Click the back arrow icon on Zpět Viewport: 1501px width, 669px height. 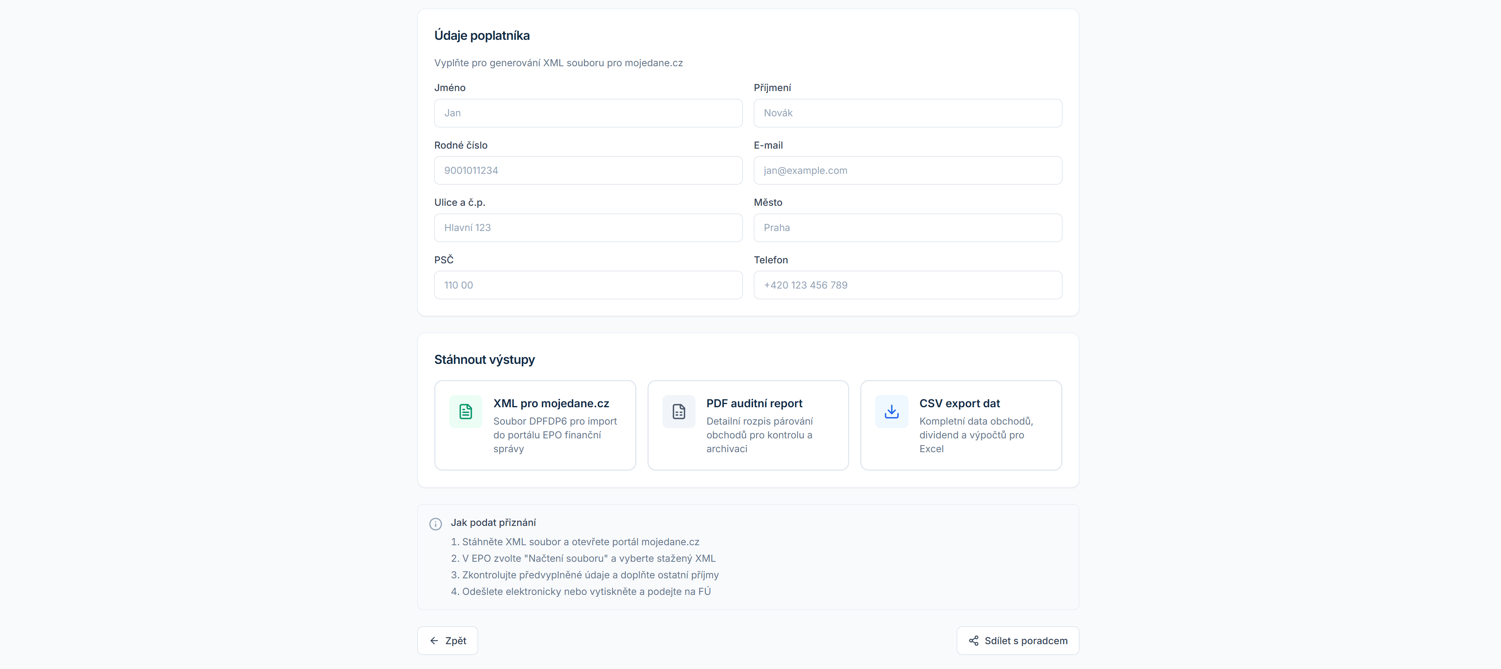point(434,641)
